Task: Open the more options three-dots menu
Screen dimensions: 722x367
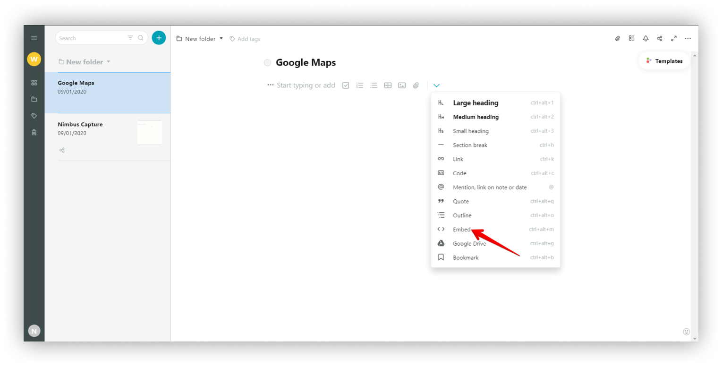Action: click(688, 38)
